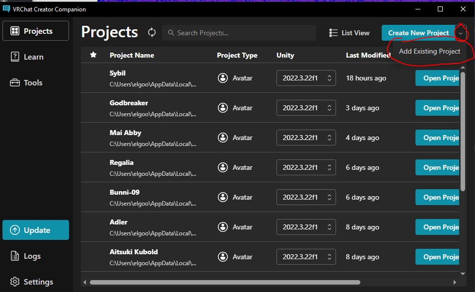Open the Regalia project
This screenshot has width=475, height=292.
coord(437,167)
